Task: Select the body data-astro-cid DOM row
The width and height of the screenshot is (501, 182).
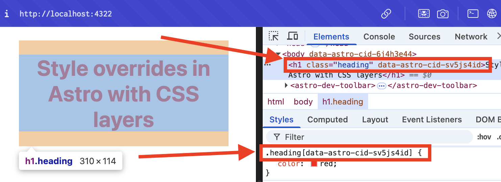Action: [x=382, y=54]
